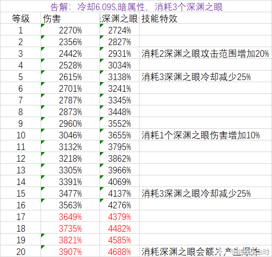This screenshot has width=272, height=257.
Task: Select the cell showing 3046%
Action: [70, 134]
